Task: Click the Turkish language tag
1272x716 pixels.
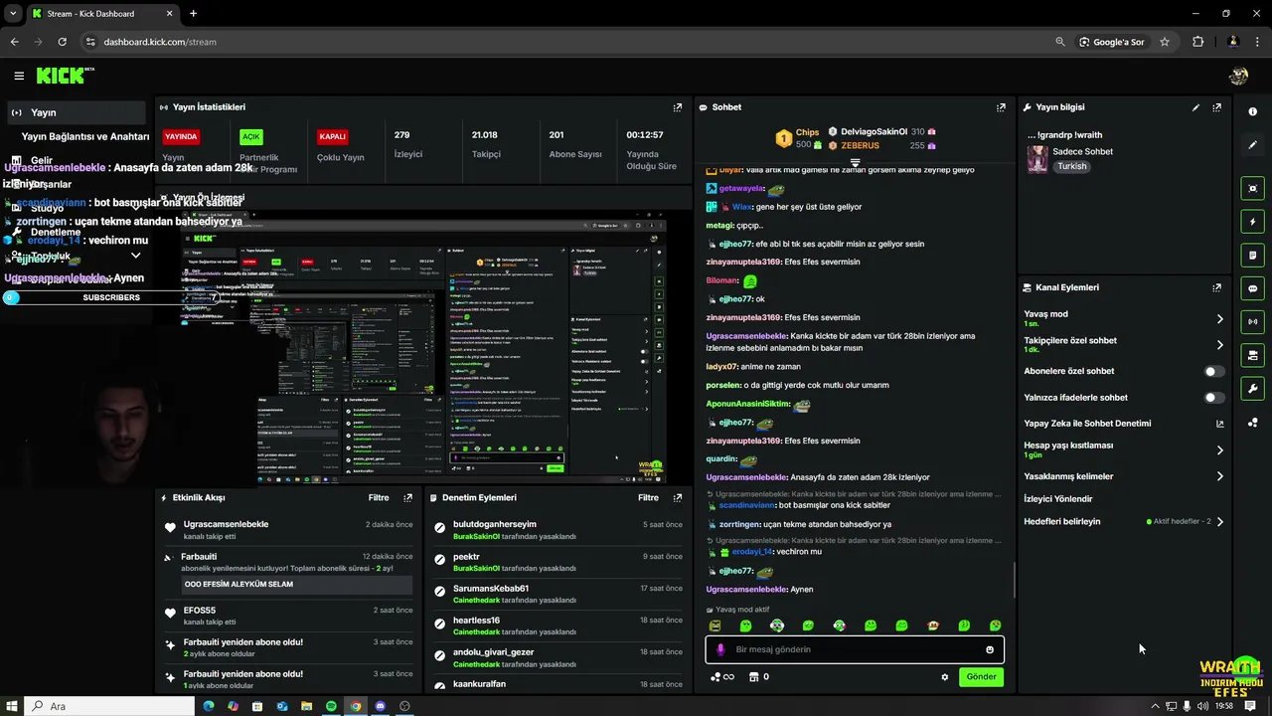Action: (1072, 166)
